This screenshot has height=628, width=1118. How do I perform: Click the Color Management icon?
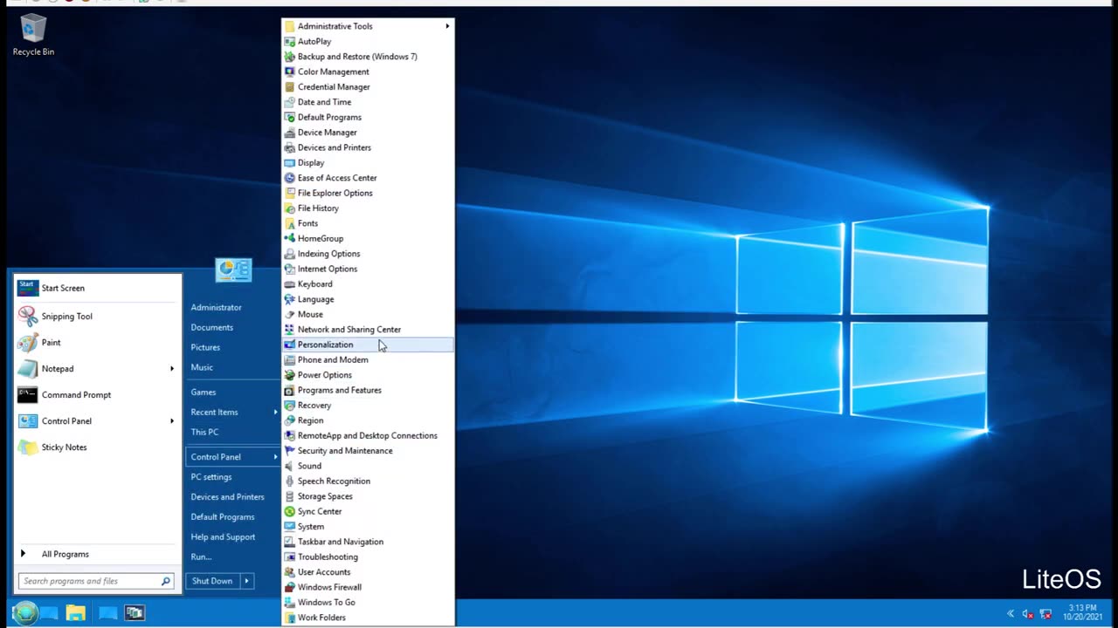point(290,72)
